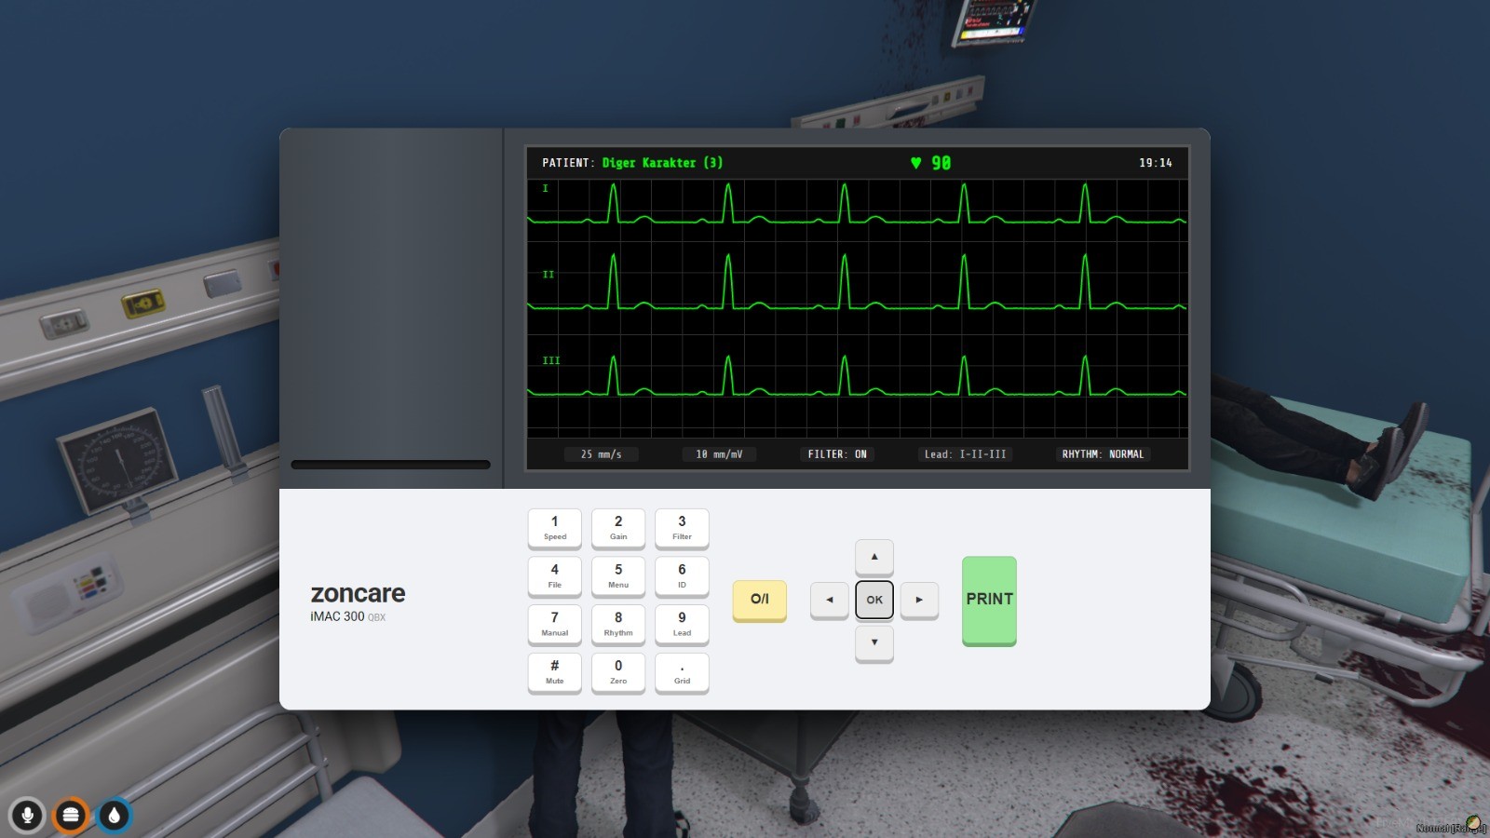
Task: Click the microphone icon in HUD
Action: [27, 816]
